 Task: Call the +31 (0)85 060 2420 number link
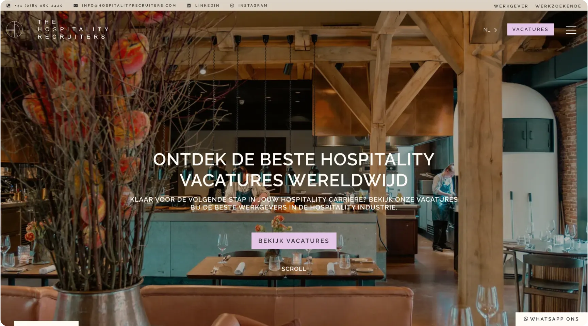pos(39,5)
